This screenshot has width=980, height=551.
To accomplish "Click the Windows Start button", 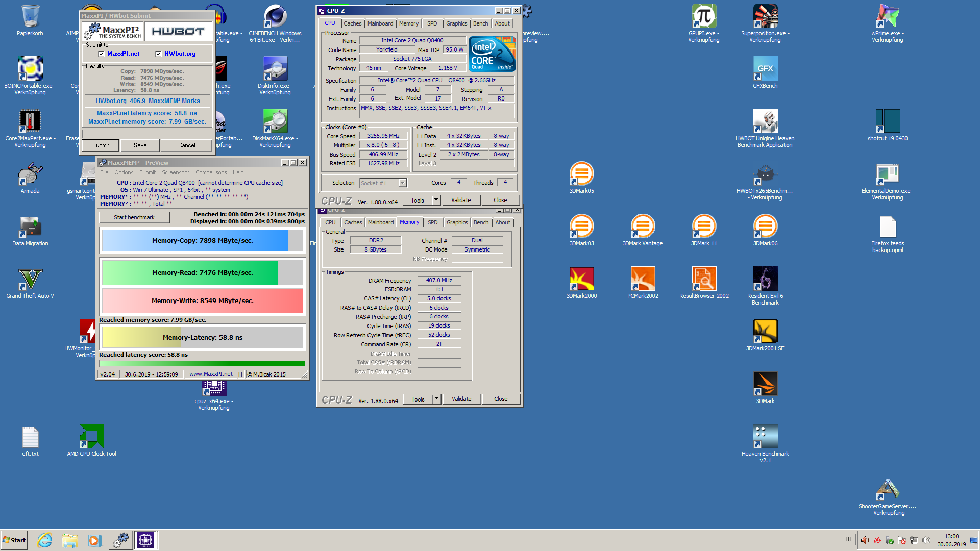I will (14, 540).
